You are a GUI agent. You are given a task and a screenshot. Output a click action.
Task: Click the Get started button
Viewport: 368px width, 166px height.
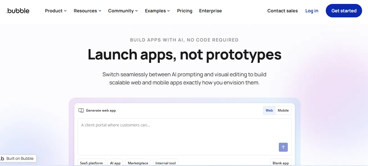point(344,11)
